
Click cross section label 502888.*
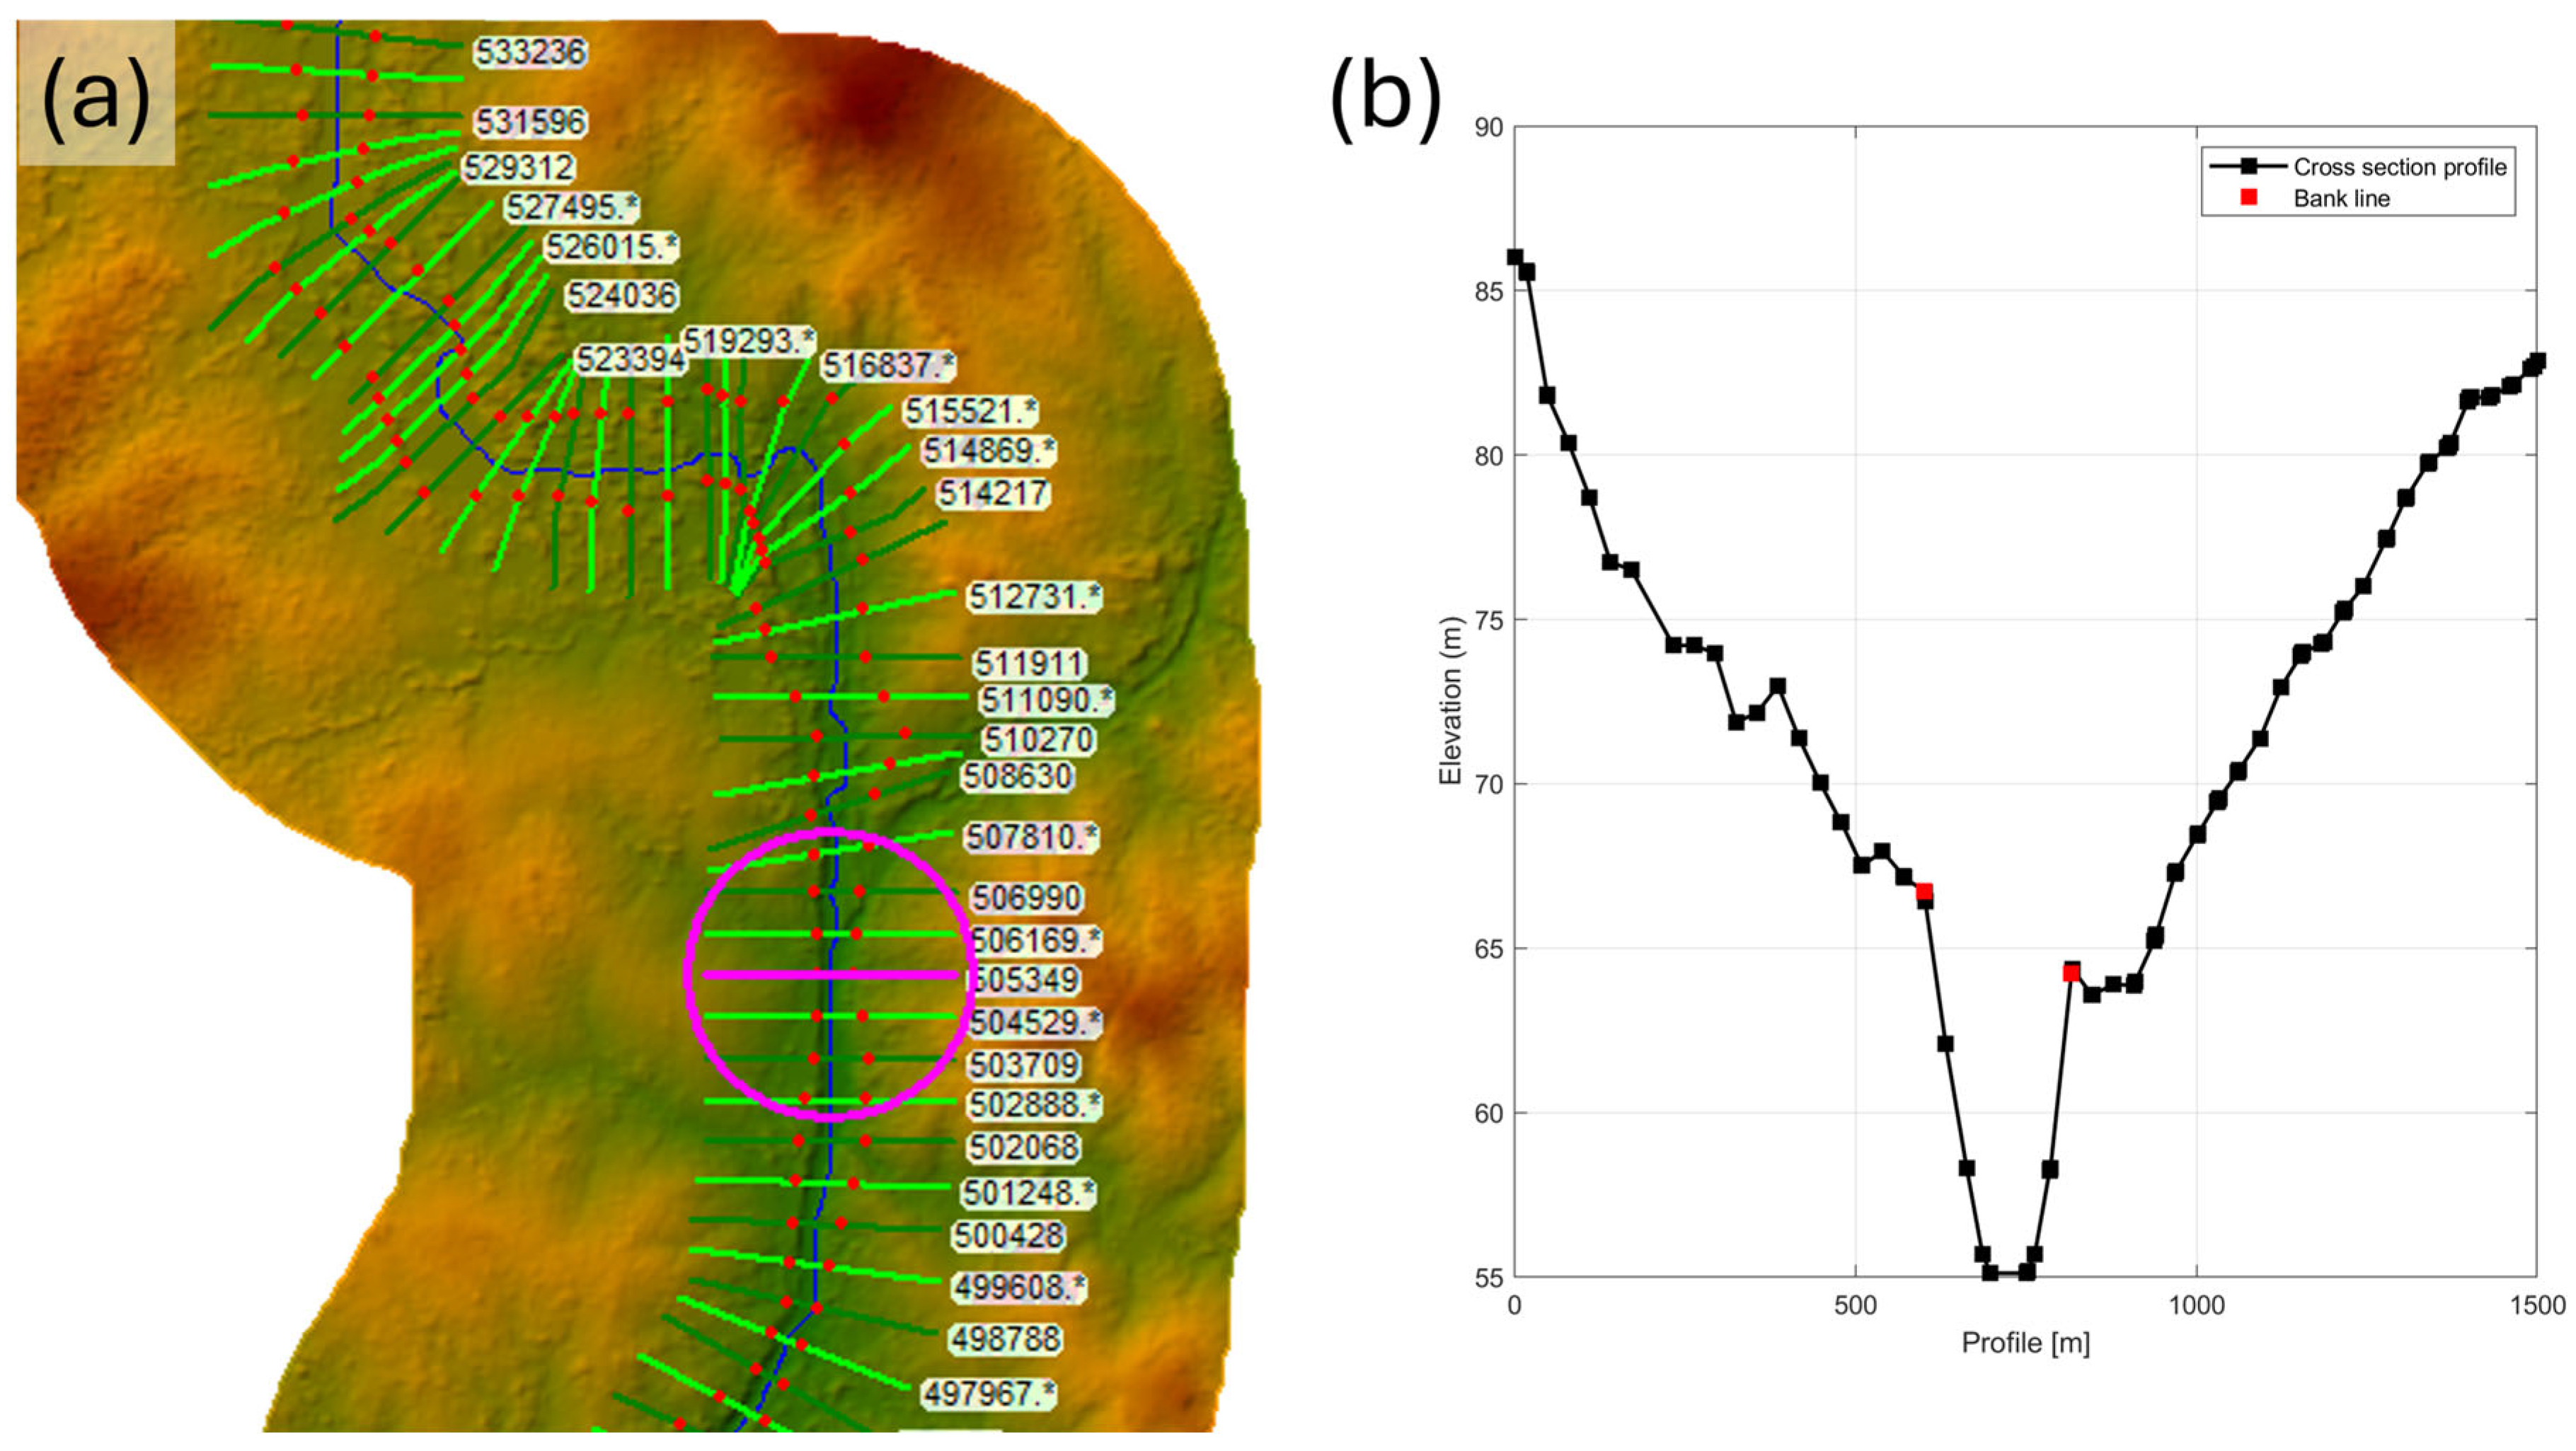point(1035,1106)
